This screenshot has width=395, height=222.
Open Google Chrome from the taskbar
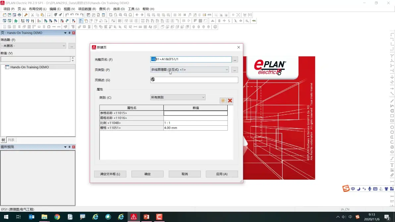[x=57, y=217]
